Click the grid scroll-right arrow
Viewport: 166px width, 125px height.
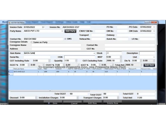click(156, 91)
